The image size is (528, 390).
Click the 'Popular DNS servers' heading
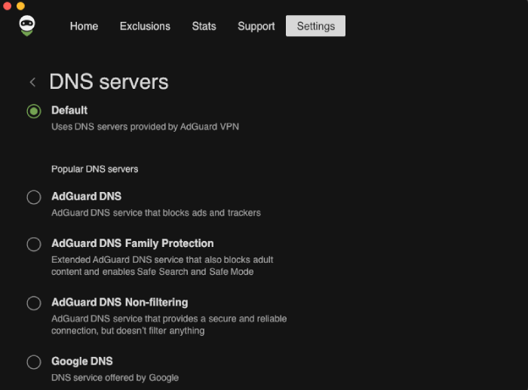[94, 169]
